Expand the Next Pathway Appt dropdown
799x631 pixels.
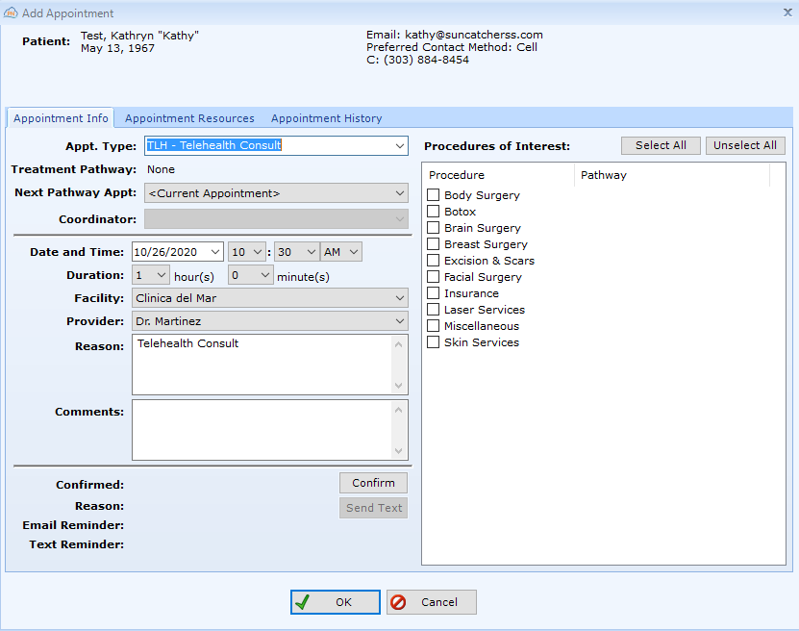coord(401,193)
